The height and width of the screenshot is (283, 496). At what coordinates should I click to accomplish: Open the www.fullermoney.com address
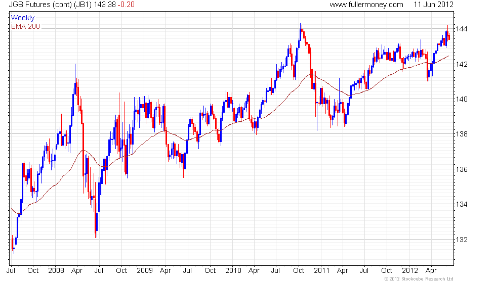366,5
